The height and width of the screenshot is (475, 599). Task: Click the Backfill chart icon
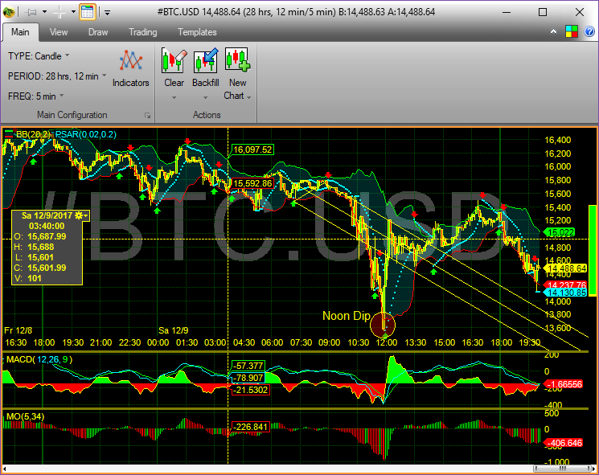click(x=206, y=60)
